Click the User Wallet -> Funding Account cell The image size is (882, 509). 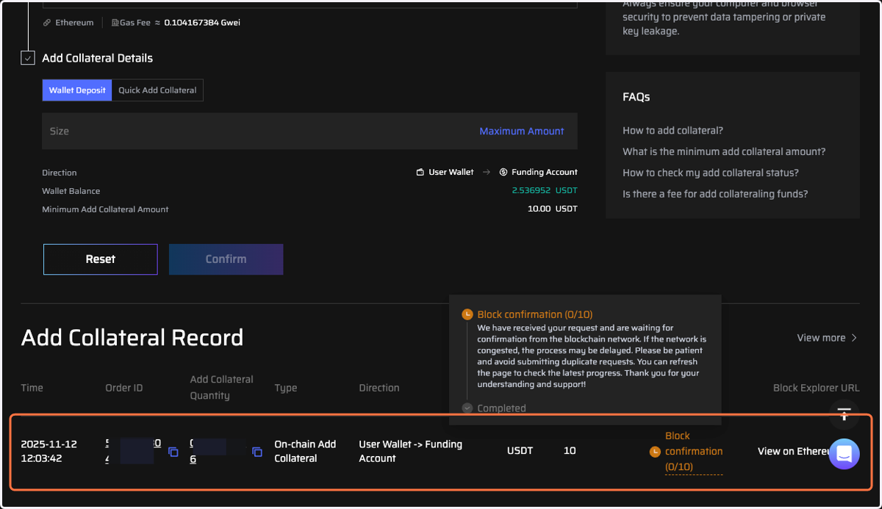(x=410, y=451)
